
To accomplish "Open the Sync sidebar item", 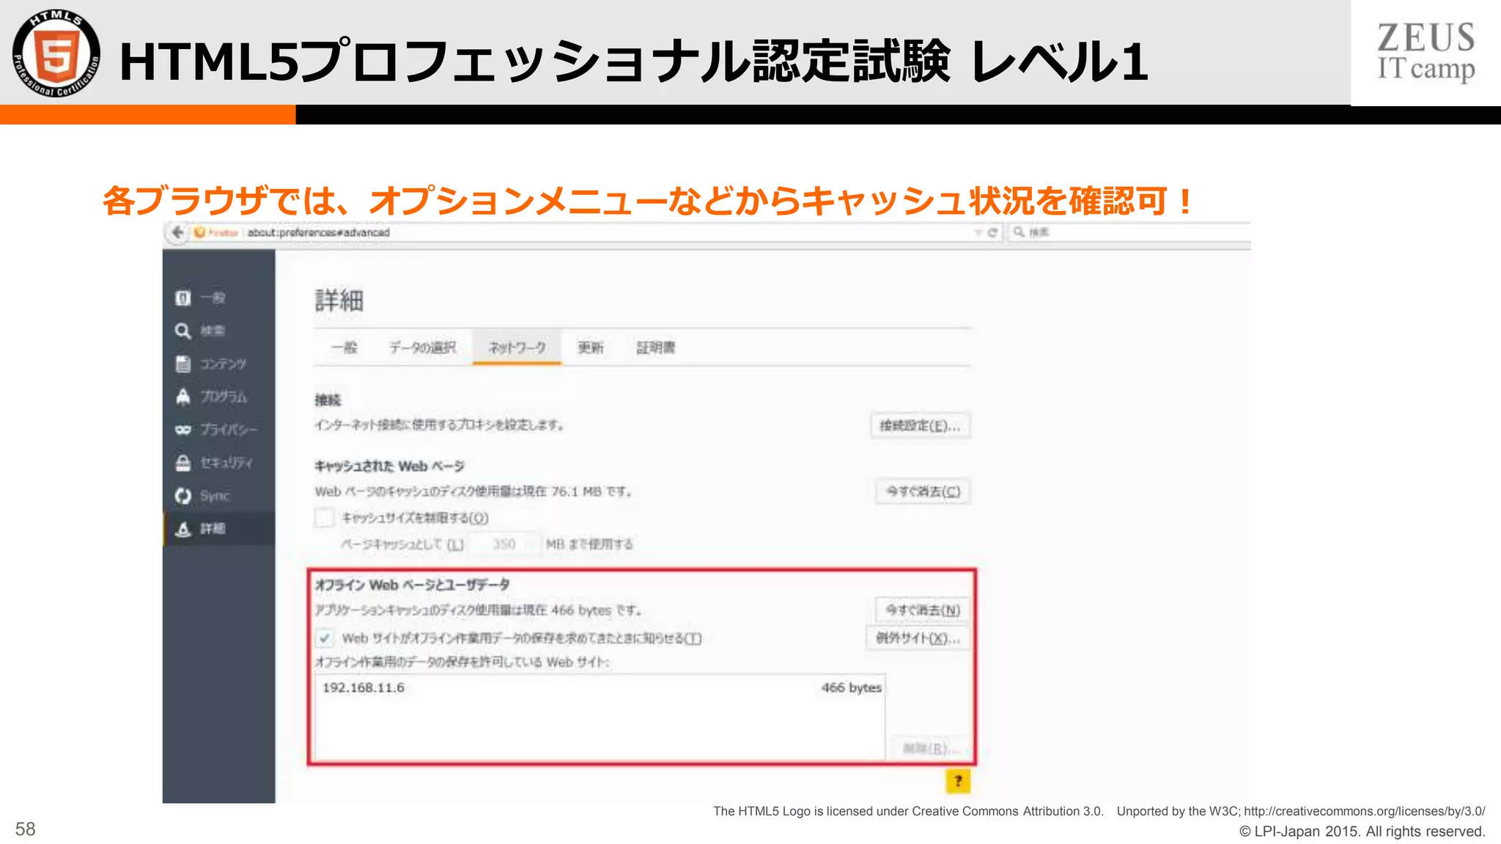I will (213, 496).
